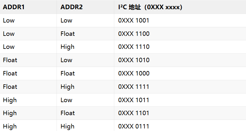Click ADDR1 Low in the first data row
This screenshot has width=246, height=131.
[x=9, y=20]
